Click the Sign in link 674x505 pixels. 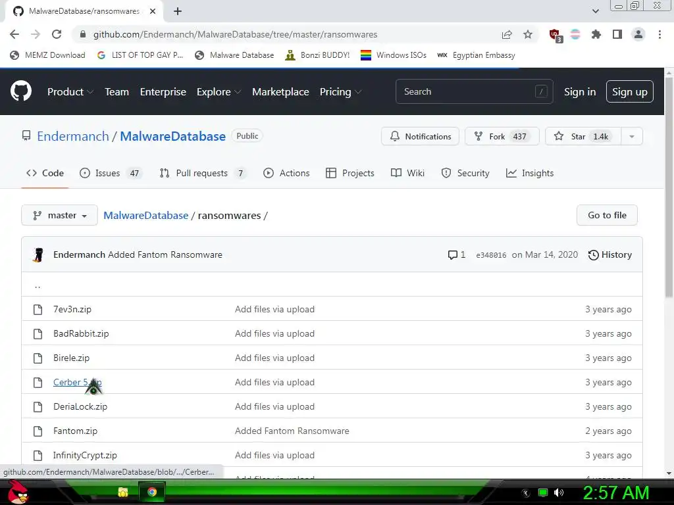point(580,92)
